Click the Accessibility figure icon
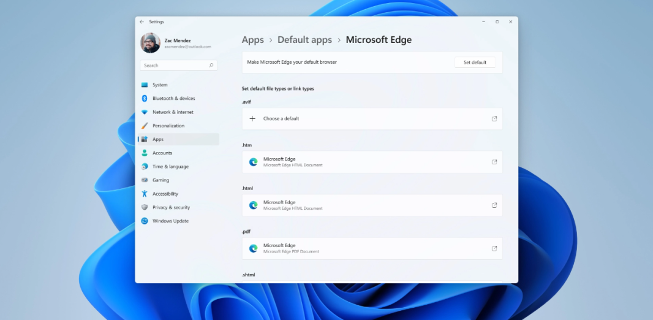The width and height of the screenshot is (653, 320). 145,194
